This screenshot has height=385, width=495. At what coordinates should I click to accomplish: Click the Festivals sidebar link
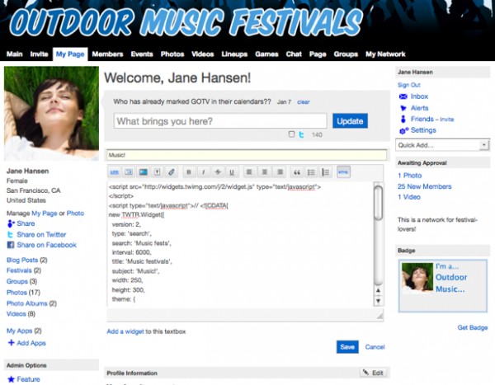pos(19,270)
